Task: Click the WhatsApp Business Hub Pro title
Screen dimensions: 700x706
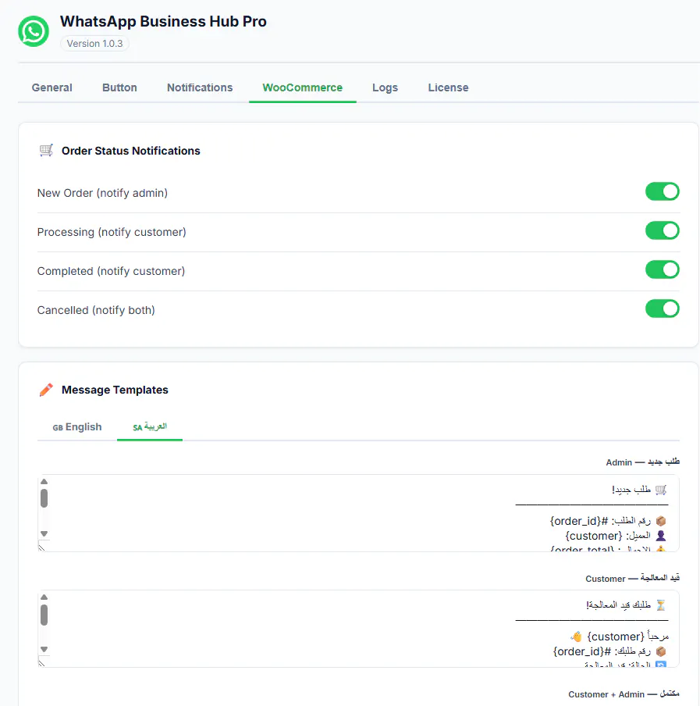Action: click(163, 22)
